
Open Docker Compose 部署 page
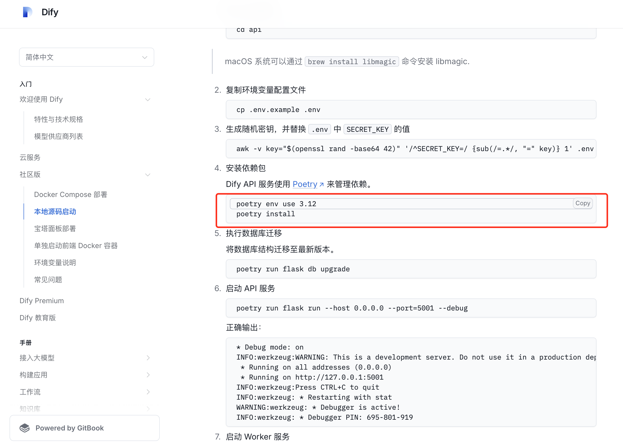coord(71,195)
